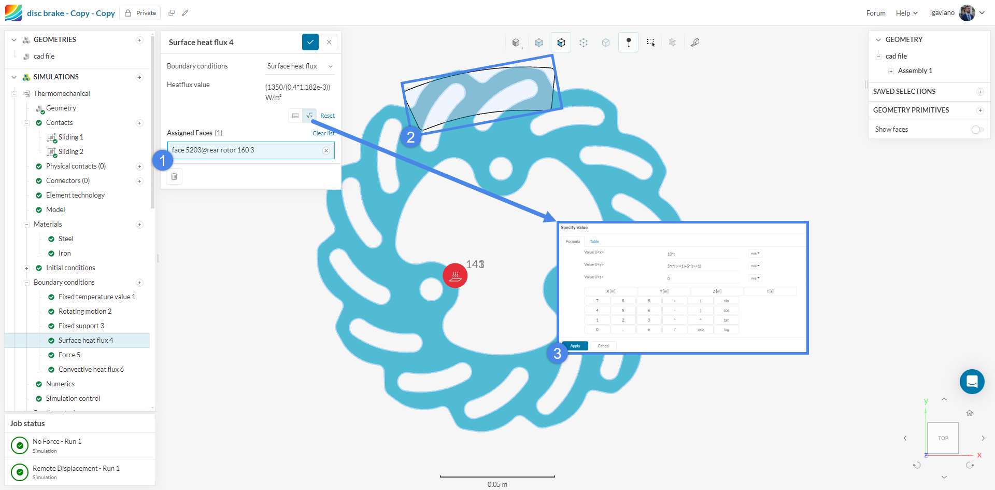
Task: Activate the box selection tool
Action: click(x=651, y=43)
